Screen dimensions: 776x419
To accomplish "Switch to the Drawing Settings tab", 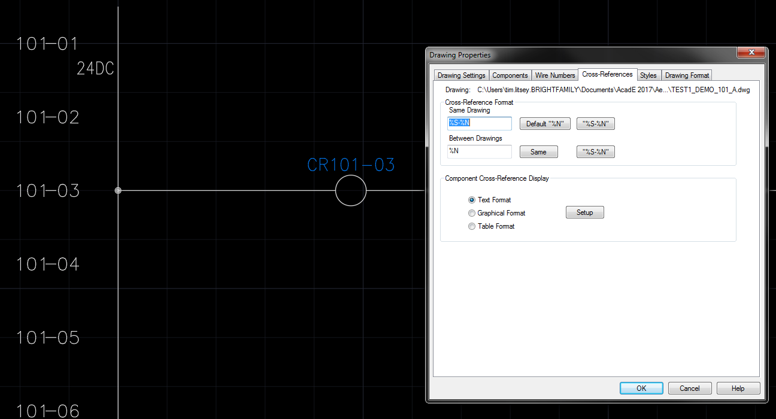I will [x=461, y=75].
